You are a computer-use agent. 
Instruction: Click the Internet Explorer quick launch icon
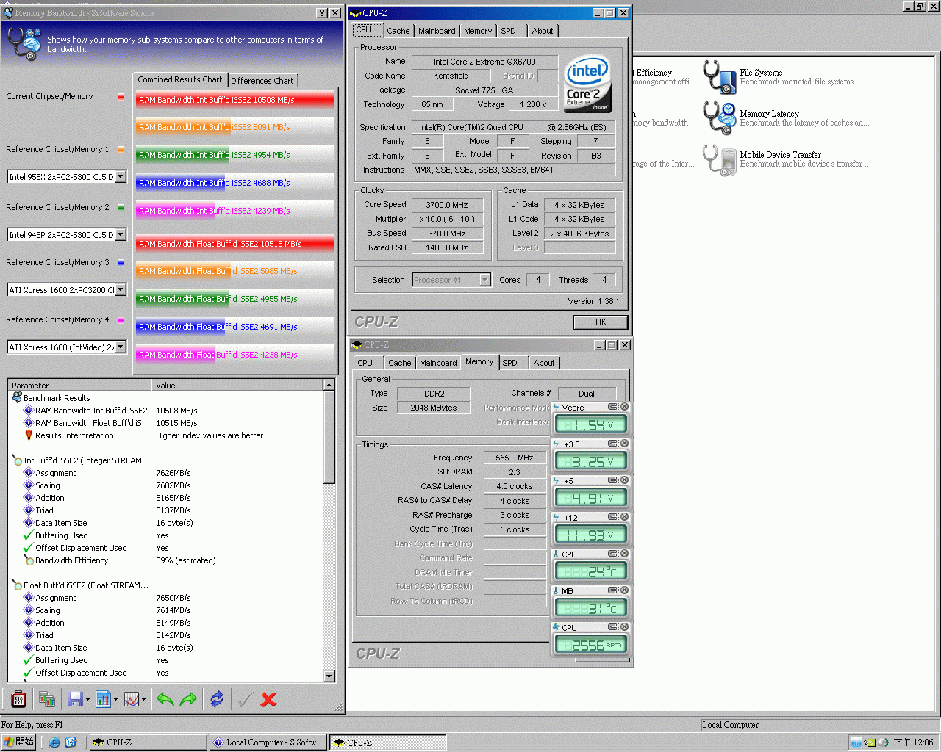pos(54,742)
